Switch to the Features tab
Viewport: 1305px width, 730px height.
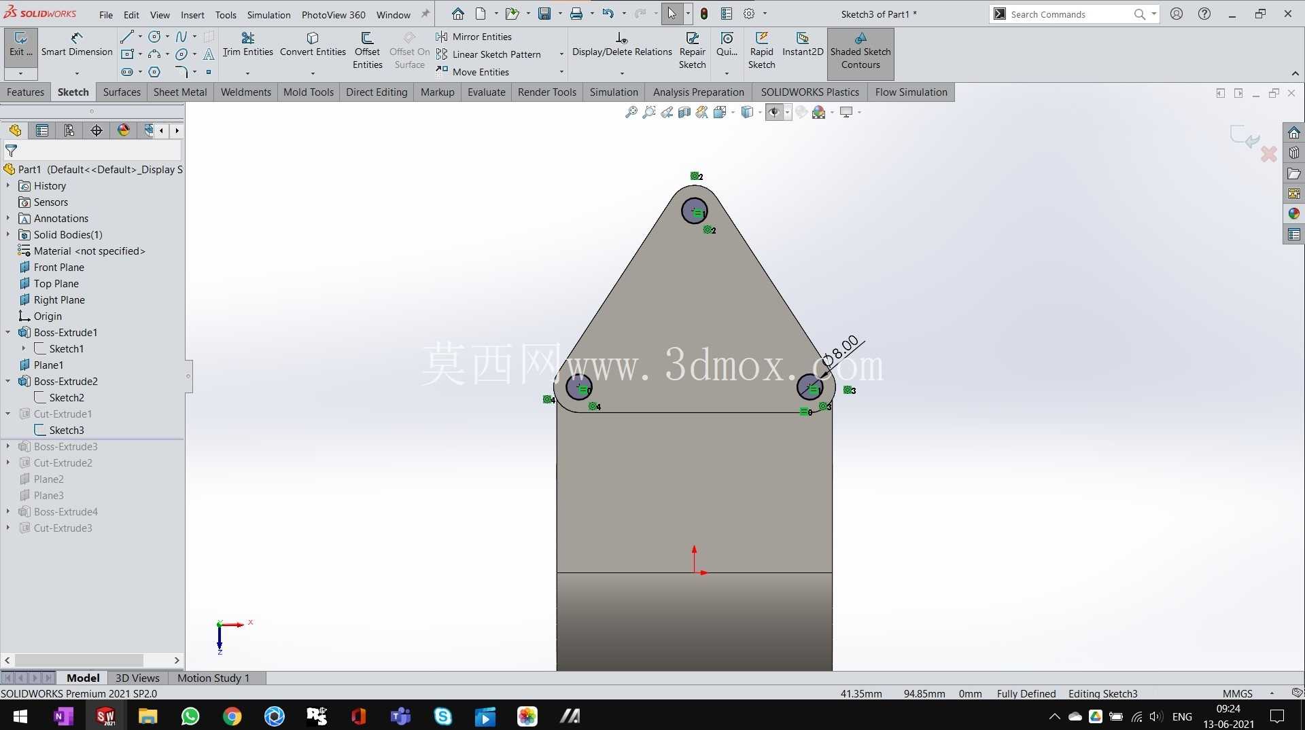pos(26,92)
